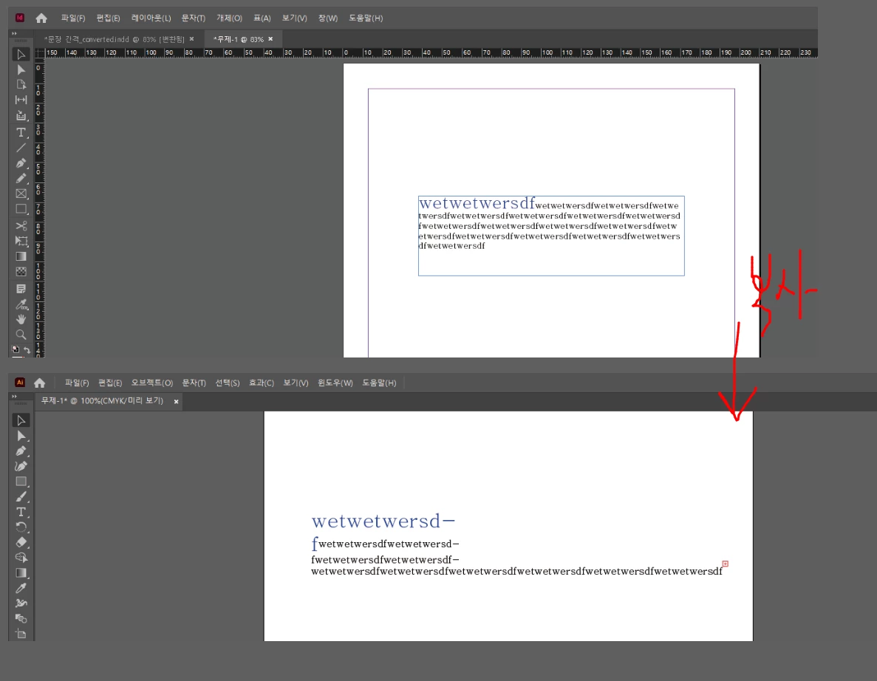Image resolution: width=877 pixels, height=681 pixels.
Task: Swap fill and stroke in InDesign
Action: pyautogui.click(x=27, y=350)
